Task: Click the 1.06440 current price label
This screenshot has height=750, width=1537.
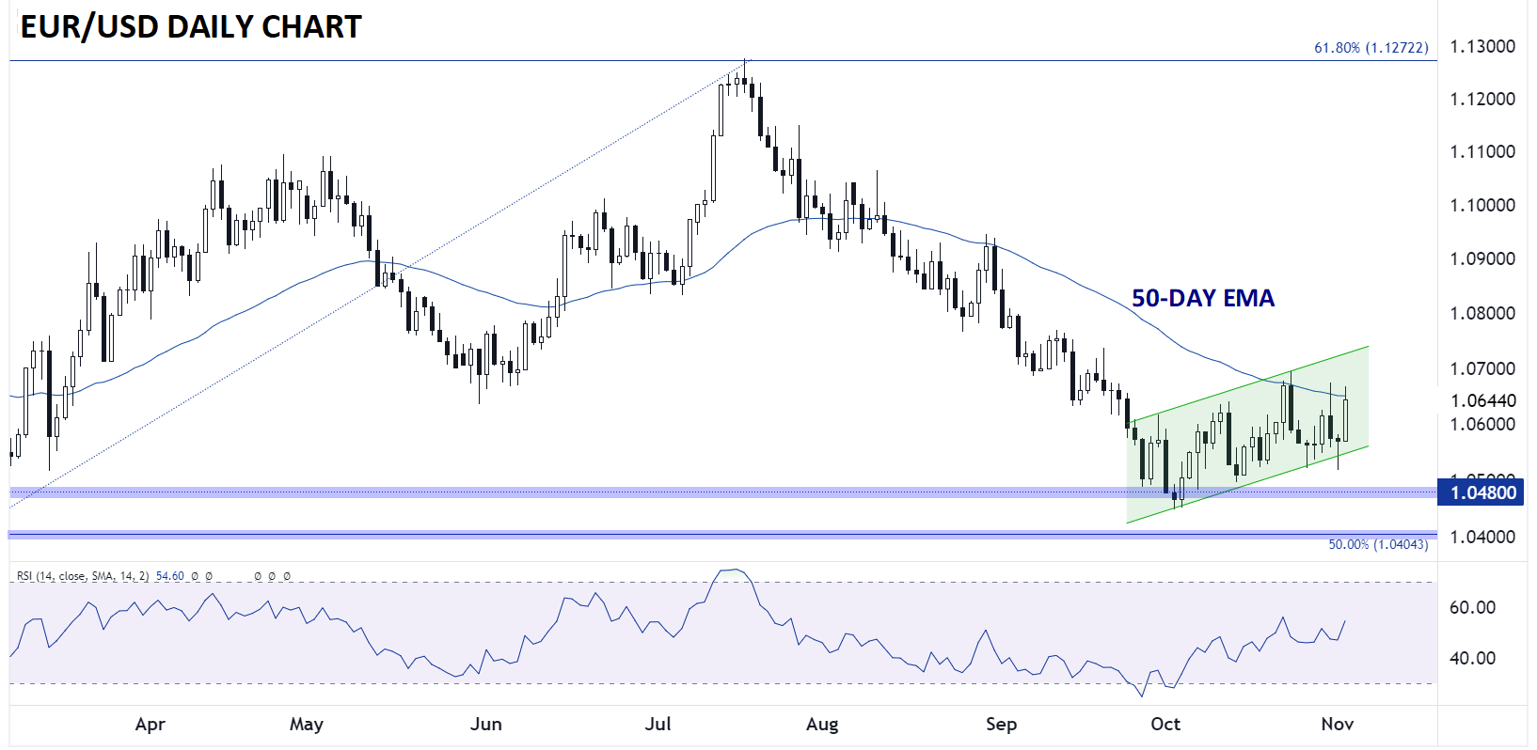Action: pos(1483,400)
